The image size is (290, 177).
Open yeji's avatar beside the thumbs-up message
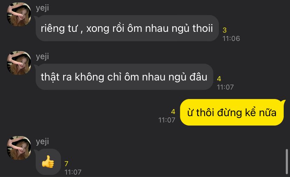(19, 148)
